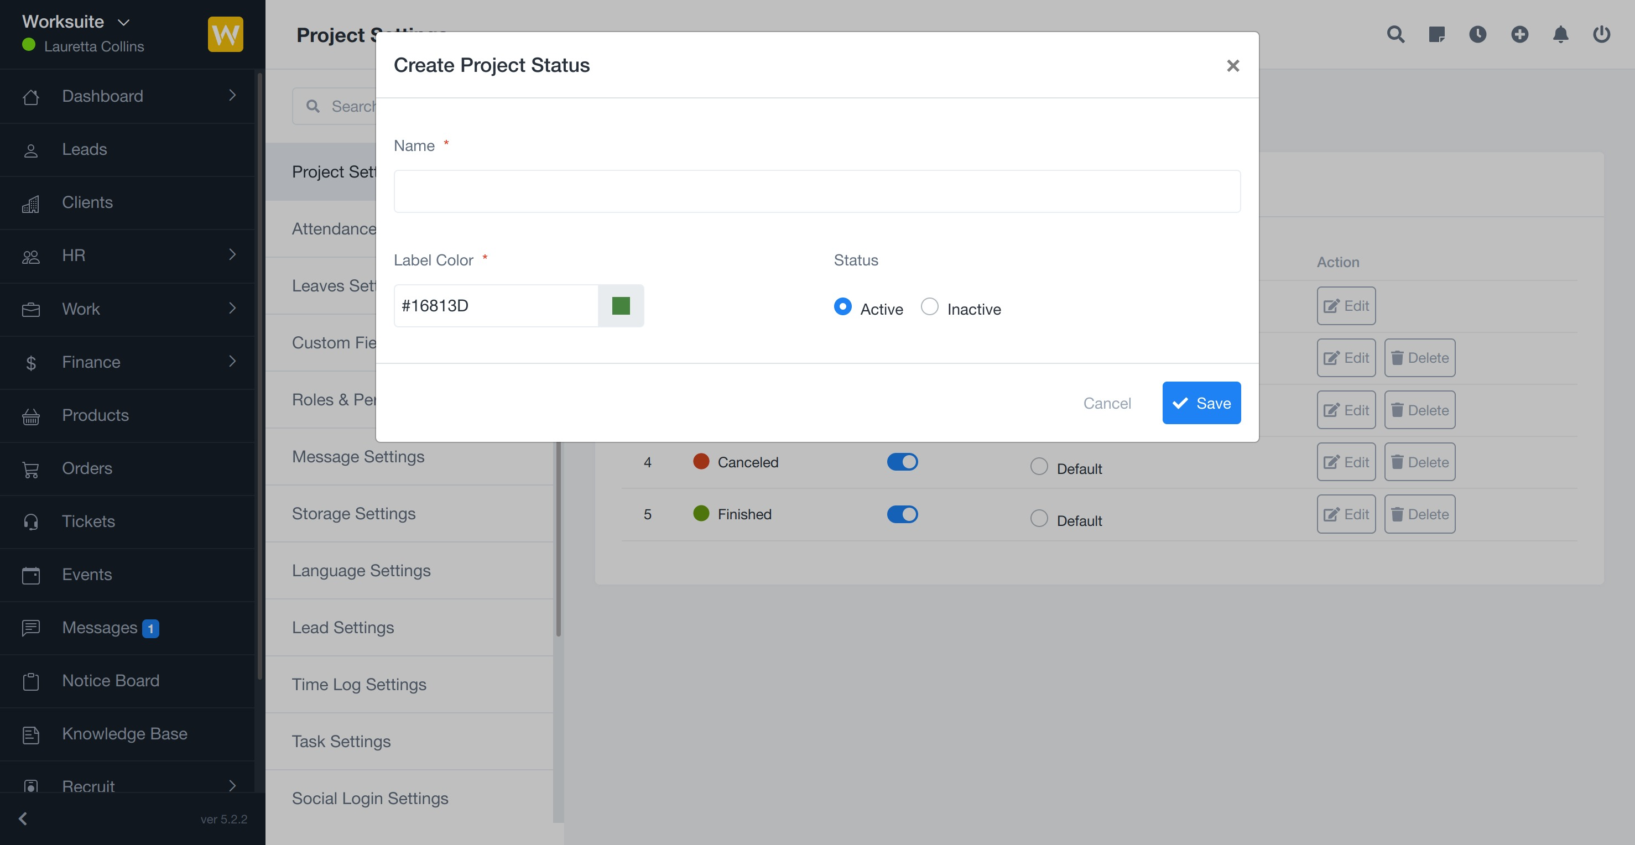Click the plus quick-add icon
1635x845 pixels.
pyautogui.click(x=1519, y=34)
